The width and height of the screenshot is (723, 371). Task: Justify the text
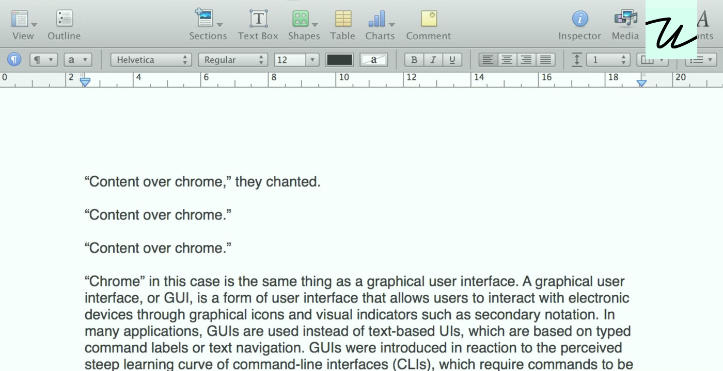pos(545,60)
